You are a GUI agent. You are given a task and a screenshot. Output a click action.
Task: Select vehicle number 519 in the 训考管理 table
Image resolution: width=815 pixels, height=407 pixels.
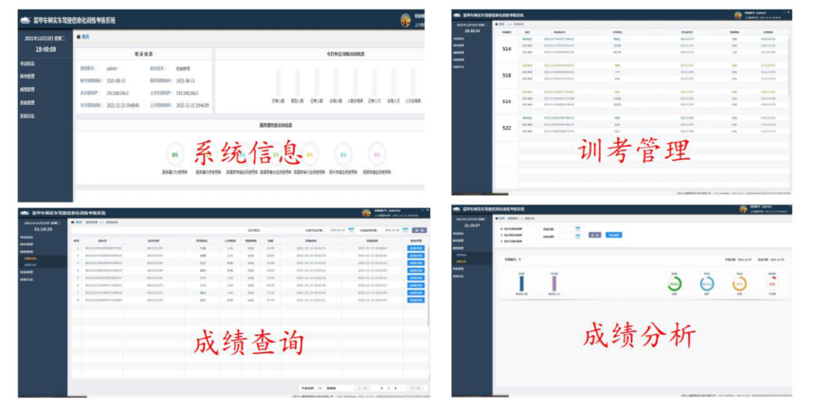[x=506, y=101]
